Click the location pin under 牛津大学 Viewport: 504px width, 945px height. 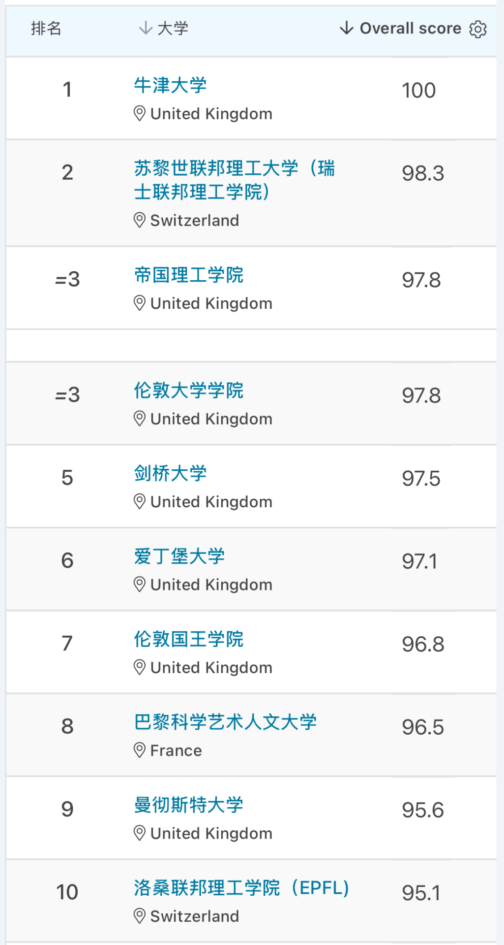click(x=140, y=114)
